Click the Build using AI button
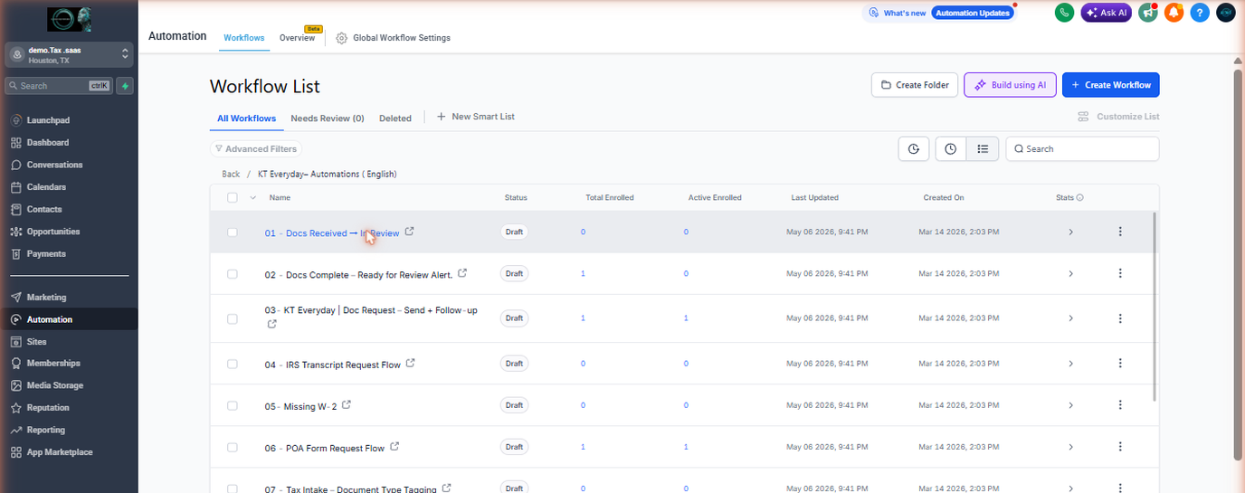Image resolution: width=1245 pixels, height=493 pixels. coord(1010,85)
